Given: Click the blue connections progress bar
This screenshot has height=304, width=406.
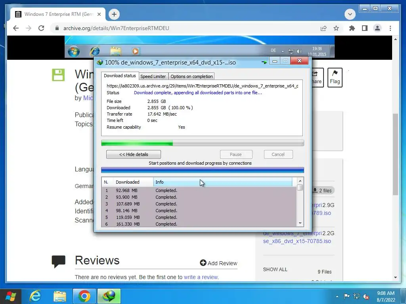Looking at the screenshot, I should [x=203, y=170].
